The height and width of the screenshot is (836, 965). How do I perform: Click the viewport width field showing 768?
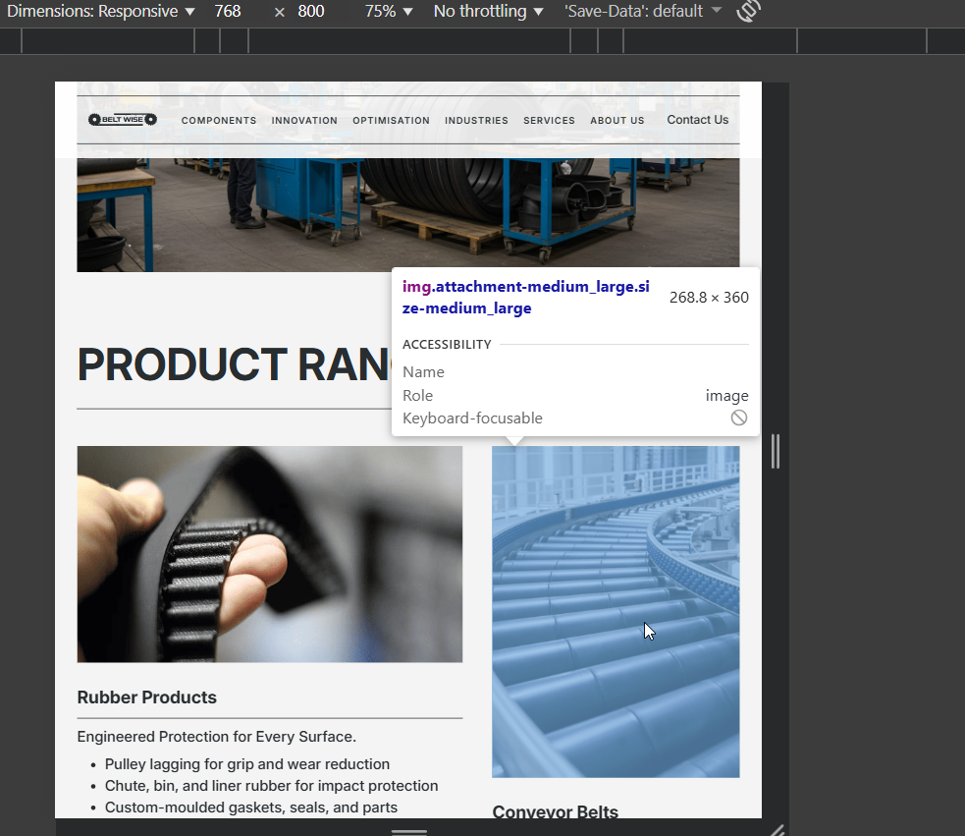(x=228, y=12)
